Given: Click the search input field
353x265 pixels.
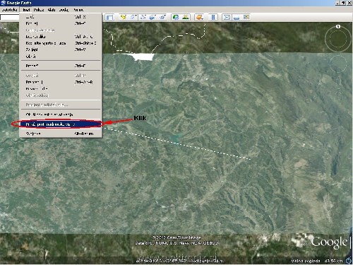Looking at the screenshot, I should pos(10,17).
